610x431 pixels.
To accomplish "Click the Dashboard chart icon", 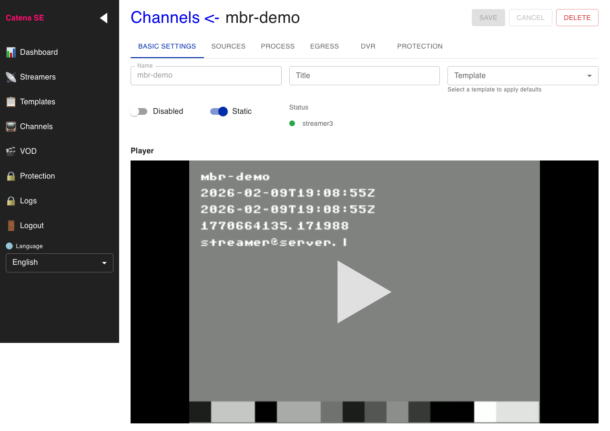I will tap(10, 52).
